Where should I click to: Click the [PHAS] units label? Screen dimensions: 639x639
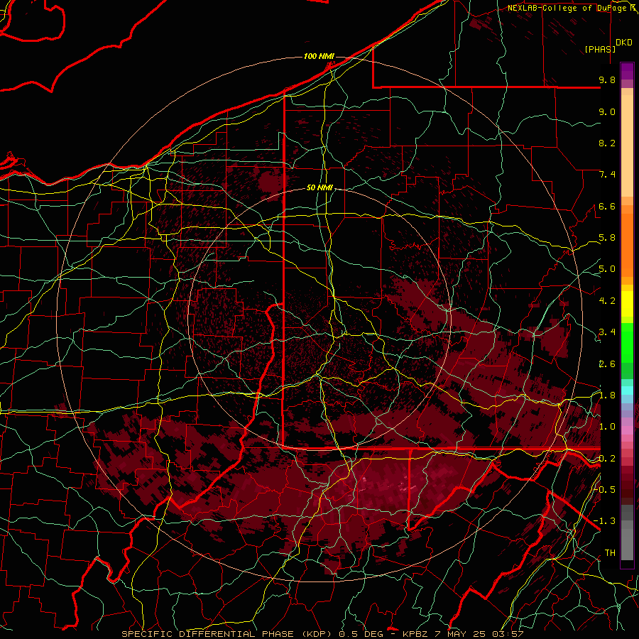point(600,50)
